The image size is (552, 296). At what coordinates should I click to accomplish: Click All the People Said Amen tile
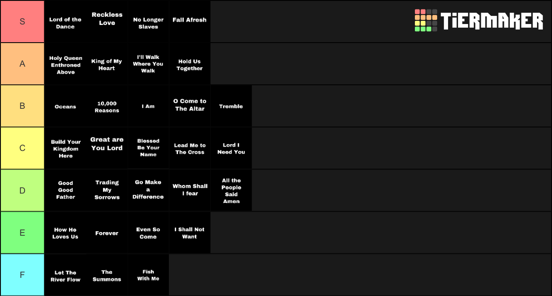pos(231,190)
